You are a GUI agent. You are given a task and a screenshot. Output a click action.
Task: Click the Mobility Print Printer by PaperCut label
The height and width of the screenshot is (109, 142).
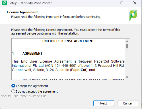(x=23, y=96)
